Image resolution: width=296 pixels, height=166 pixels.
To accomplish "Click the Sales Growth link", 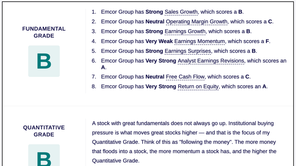I will click(x=181, y=12).
